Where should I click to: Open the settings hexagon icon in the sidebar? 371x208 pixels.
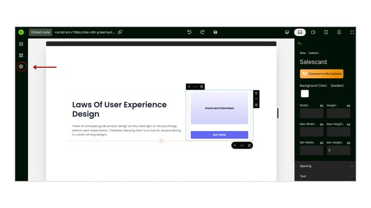point(21,67)
